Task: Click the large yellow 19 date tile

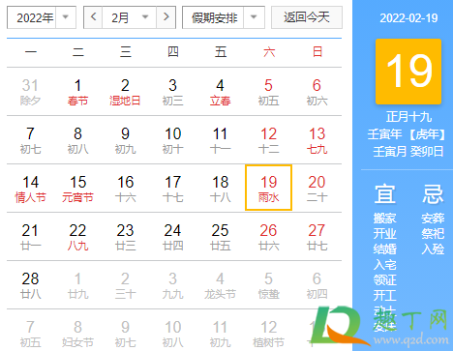Action: point(408,72)
